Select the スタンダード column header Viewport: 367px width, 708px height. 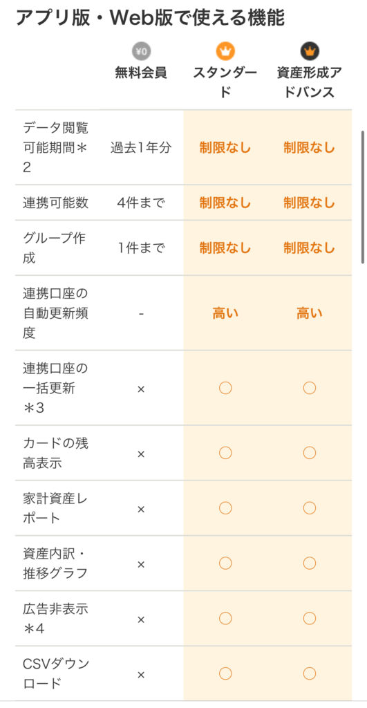pyautogui.click(x=225, y=83)
